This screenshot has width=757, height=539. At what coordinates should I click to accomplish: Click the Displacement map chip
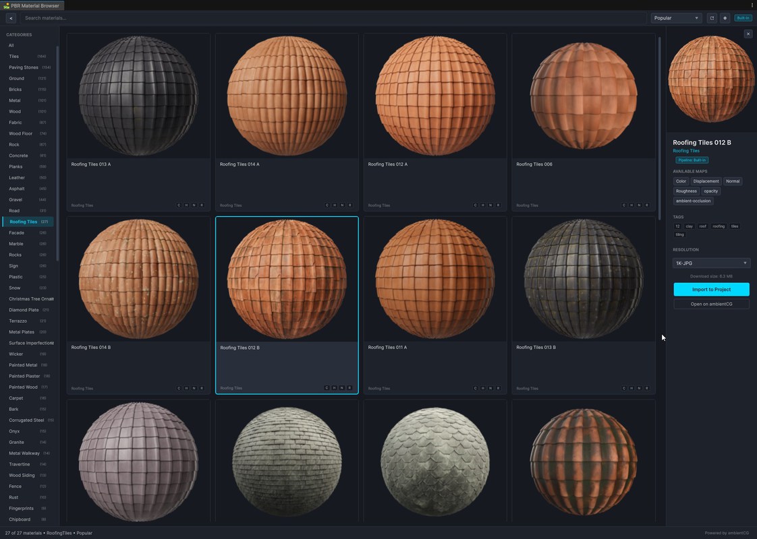pyautogui.click(x=706, y=181)
